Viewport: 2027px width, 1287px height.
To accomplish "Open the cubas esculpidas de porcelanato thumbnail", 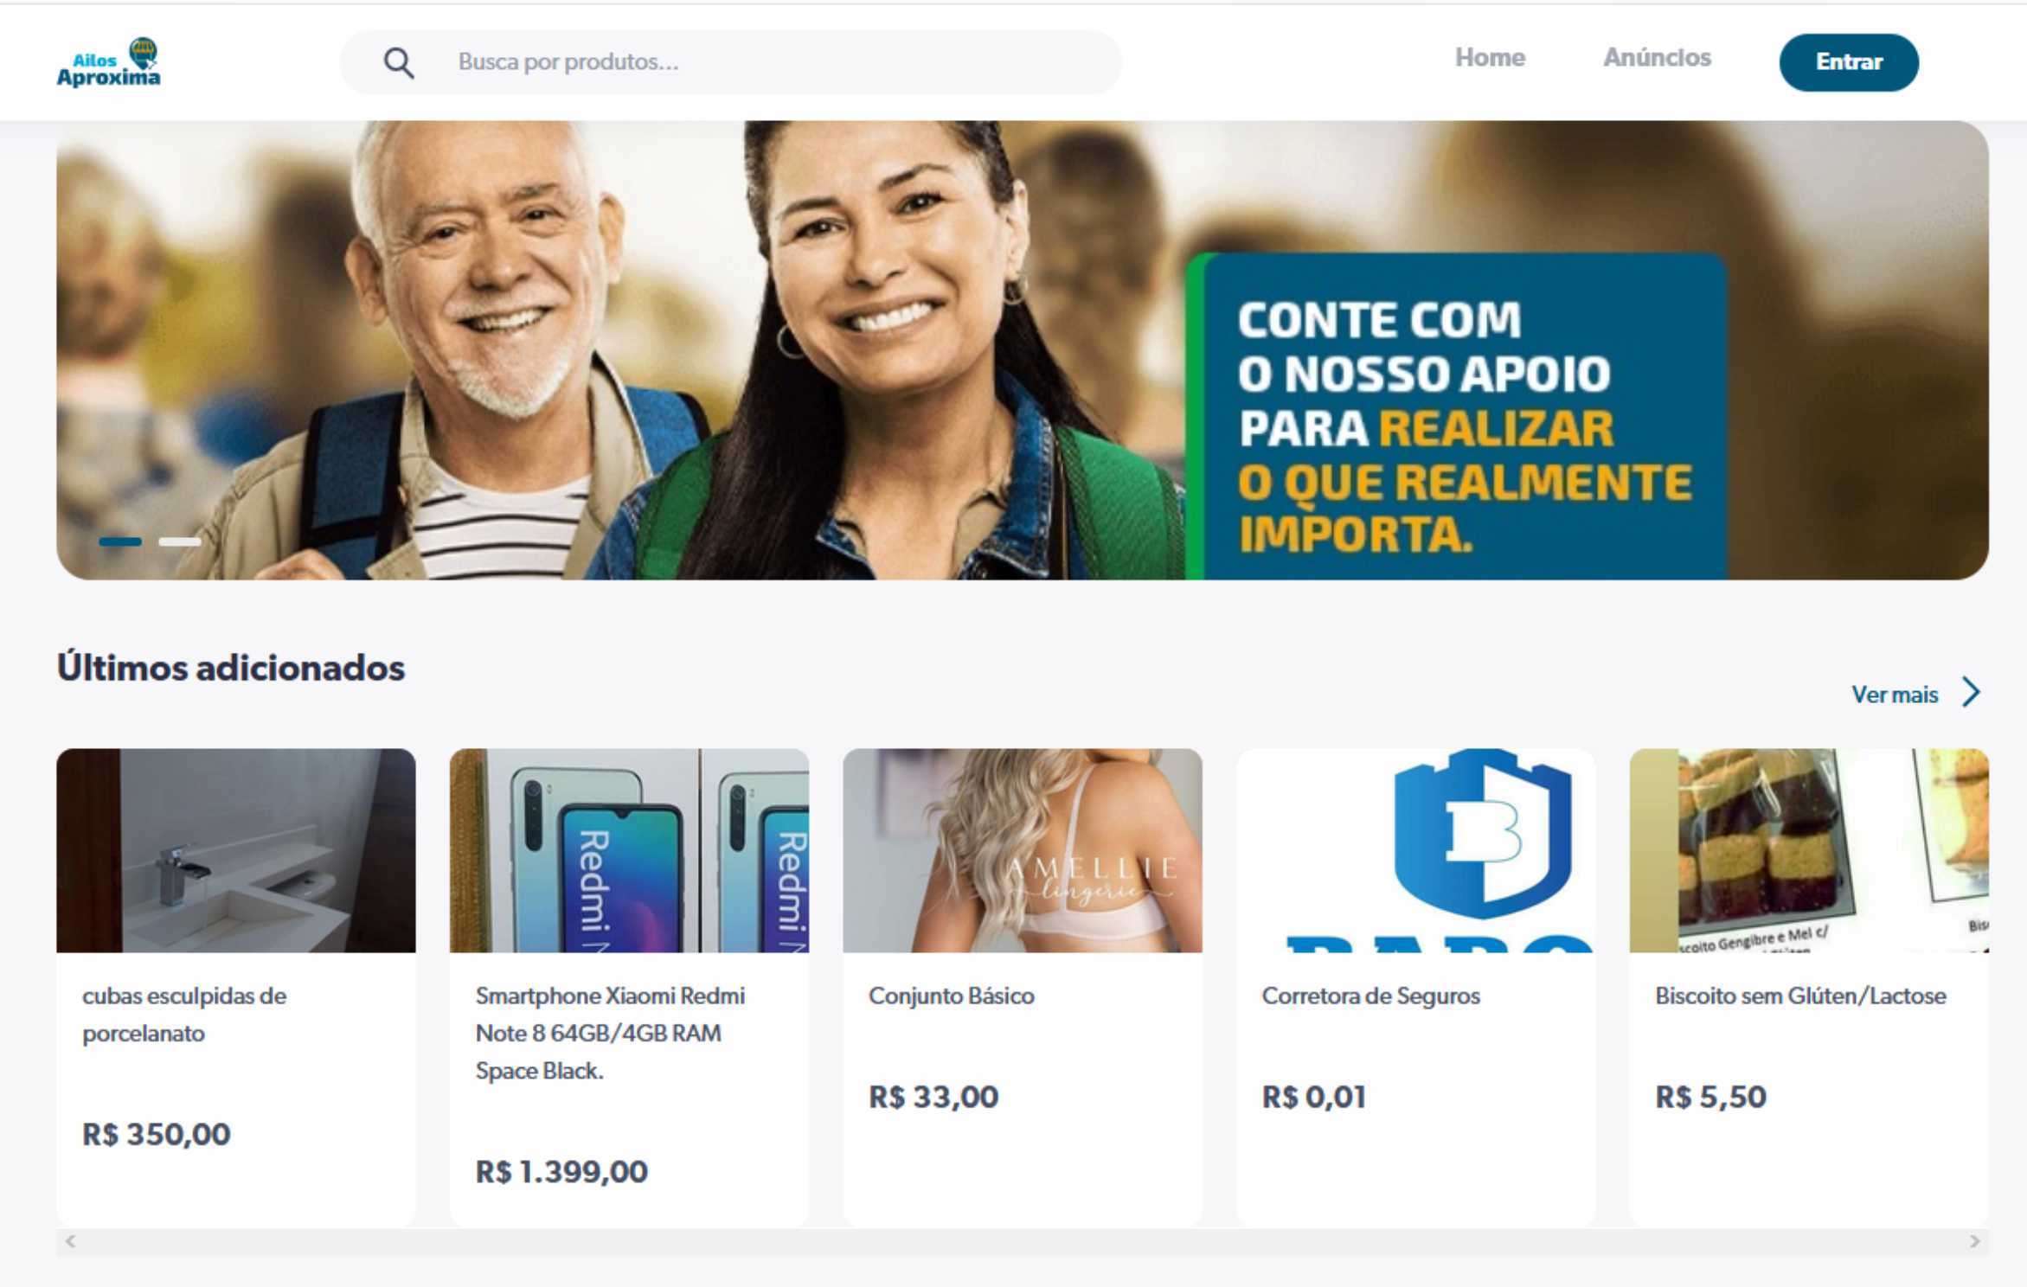I will click(x=236, y=850).
